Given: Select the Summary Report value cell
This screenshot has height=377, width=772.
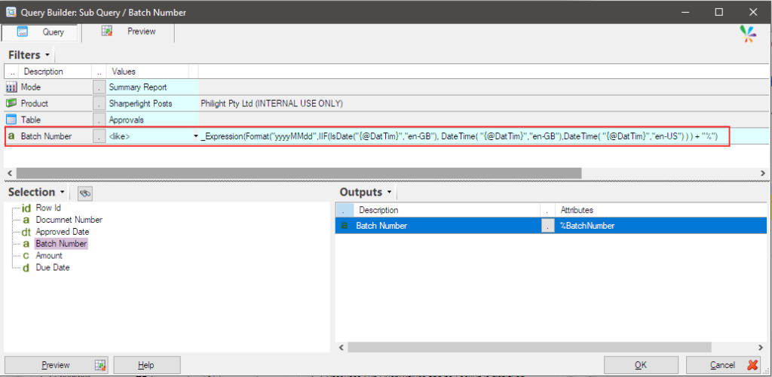Looking at the screenshot, I should click(152, 87).
